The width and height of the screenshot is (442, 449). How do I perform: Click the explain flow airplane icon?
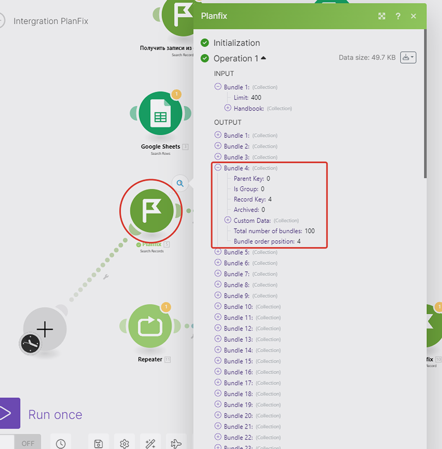pyautogui.click(x=176, y=443)
